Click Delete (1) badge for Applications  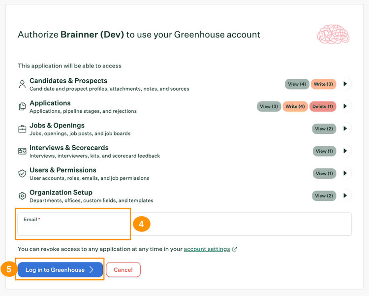point(323,106)
